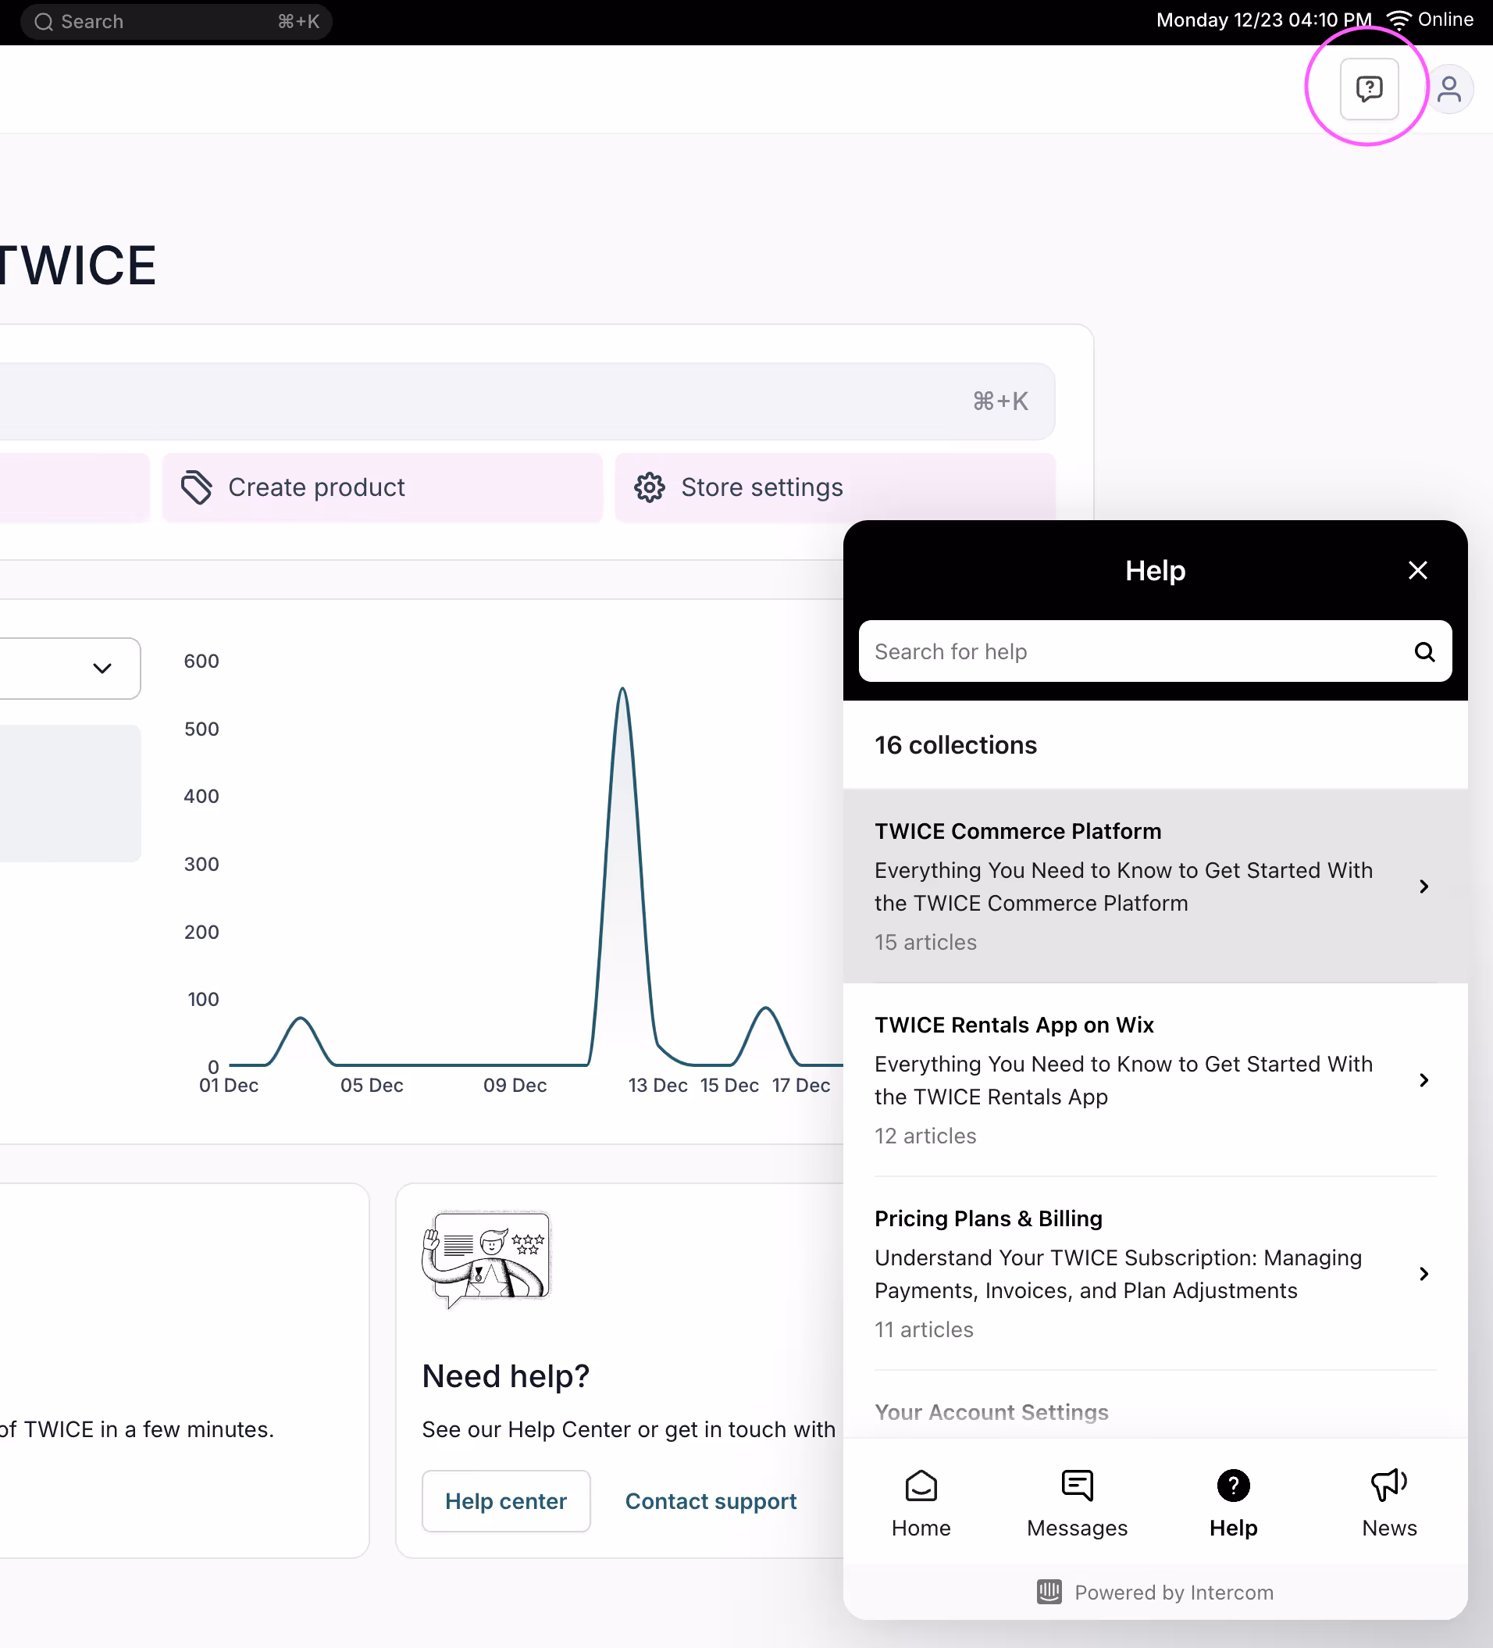Open the TWICE Commerce Platform collection
Viewport: 1493px width, 1648px height.
pyautogui.click(x=1155, y=886)
